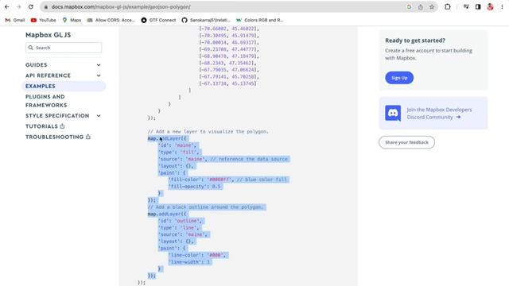Image resolution: width=509 pixels, height=286 pixels.
Task: Click the coordinate [-67.13734, 45.13745]
Action: 228,83
